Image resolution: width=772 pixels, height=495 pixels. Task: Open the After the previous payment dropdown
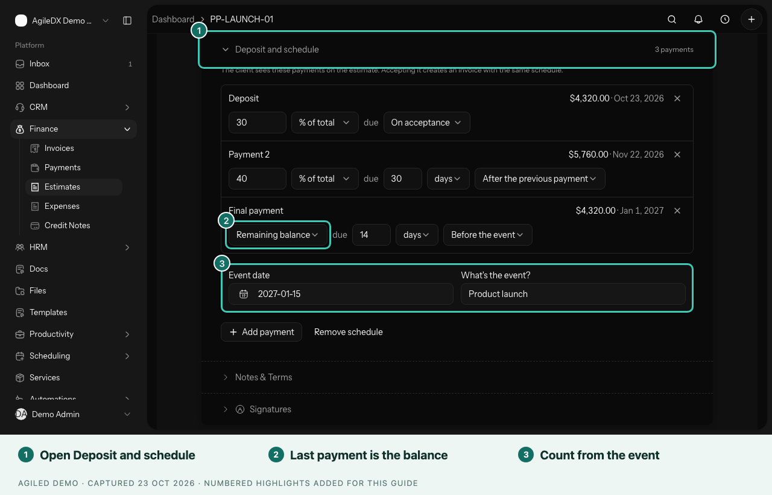540,179
